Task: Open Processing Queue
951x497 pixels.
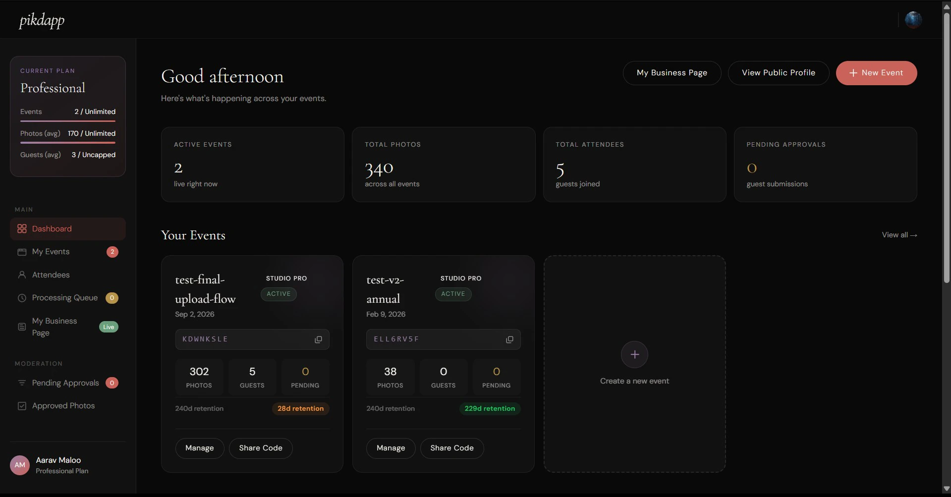Action: pos(68,298)
